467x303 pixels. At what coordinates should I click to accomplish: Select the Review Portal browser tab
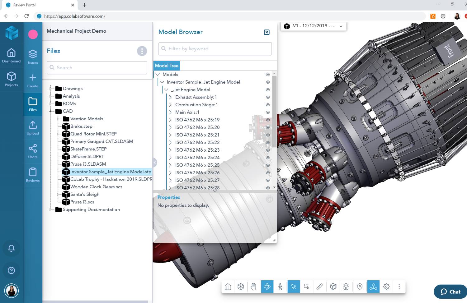click(39, 5)
